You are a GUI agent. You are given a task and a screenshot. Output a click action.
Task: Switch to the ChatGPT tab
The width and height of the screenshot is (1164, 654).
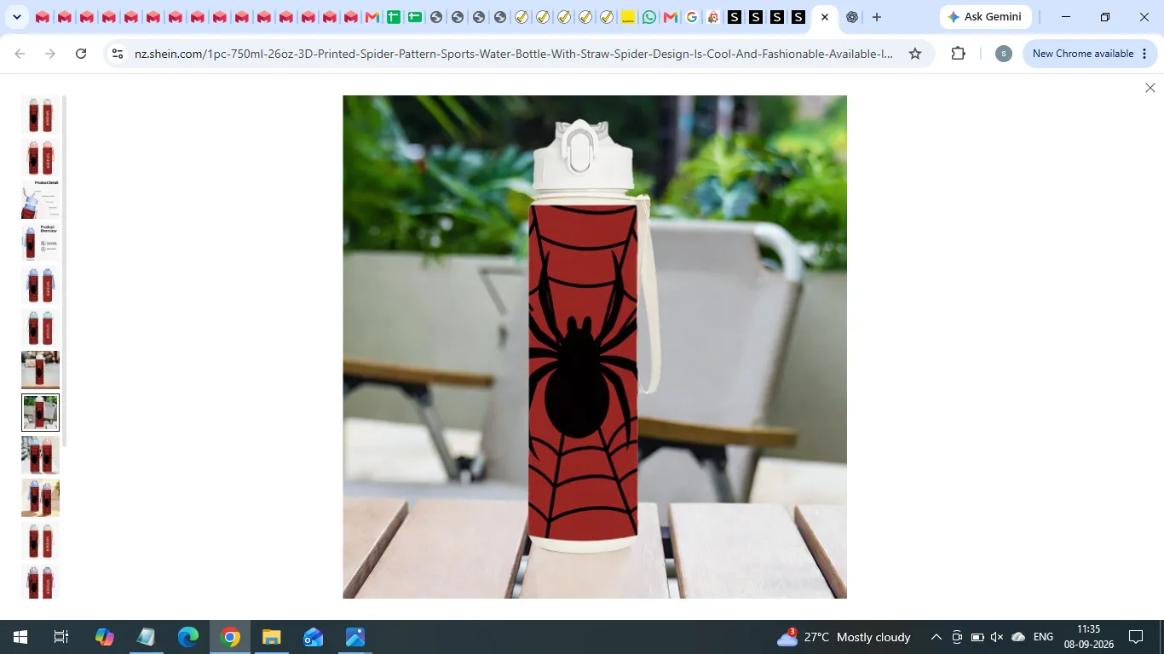pyautogui.click(x=852, y=17)
